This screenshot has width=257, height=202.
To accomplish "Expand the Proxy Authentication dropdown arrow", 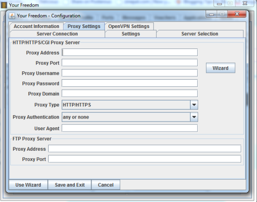I will (x=194, y=117).
